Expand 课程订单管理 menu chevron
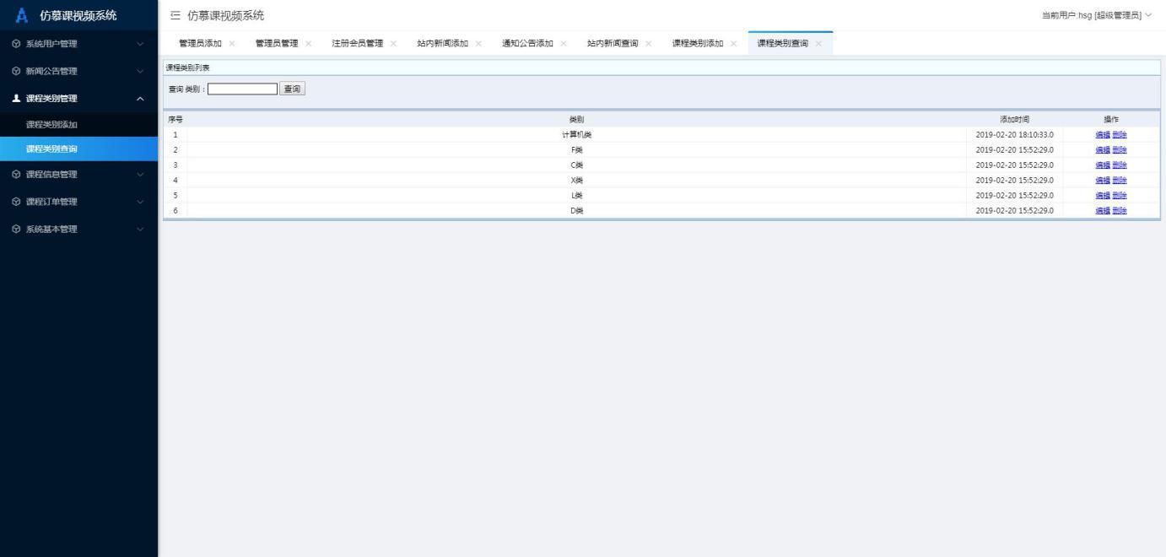Image resolution: width=1166 pixels, height=557 pixels. point(140,202)
